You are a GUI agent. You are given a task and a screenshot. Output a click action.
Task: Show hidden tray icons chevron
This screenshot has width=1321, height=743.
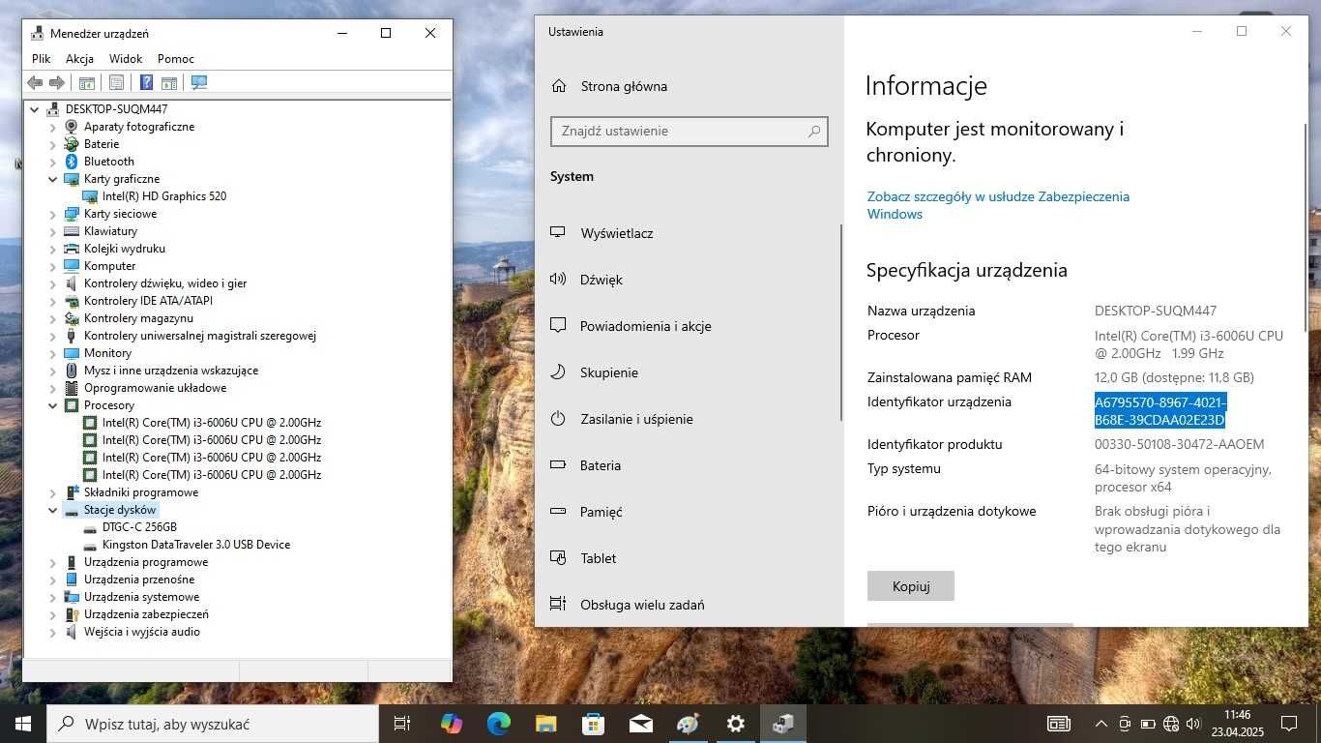[x=1101, y=724]
